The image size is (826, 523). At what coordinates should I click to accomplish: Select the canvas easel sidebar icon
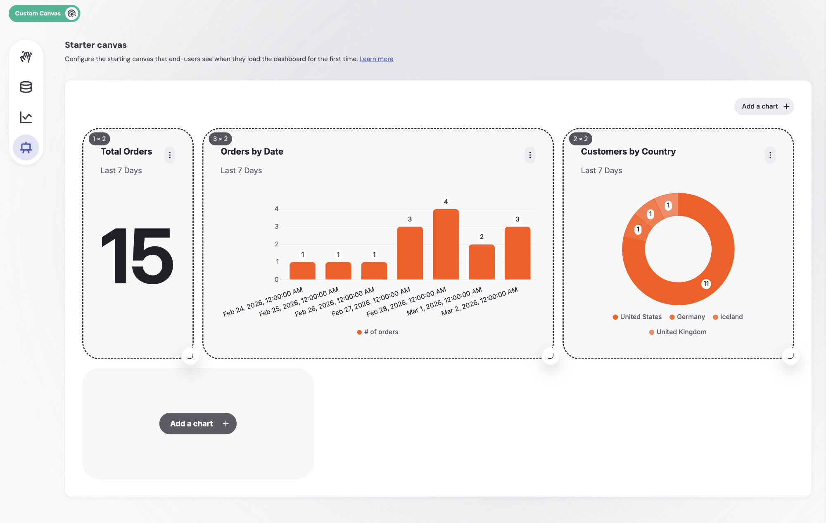point(26,148)
